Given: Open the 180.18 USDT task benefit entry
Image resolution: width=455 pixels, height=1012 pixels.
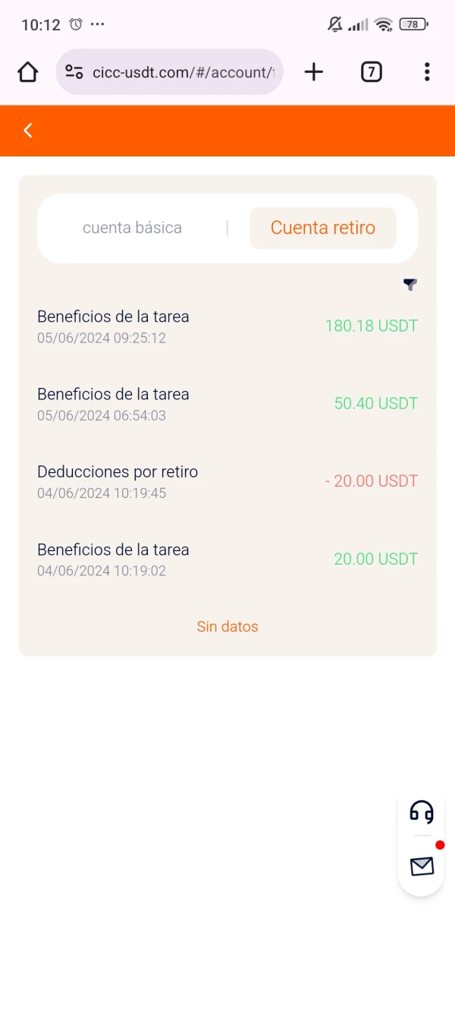Looking at the screenshot, I should pyautogui.click(x=227, y=326).
